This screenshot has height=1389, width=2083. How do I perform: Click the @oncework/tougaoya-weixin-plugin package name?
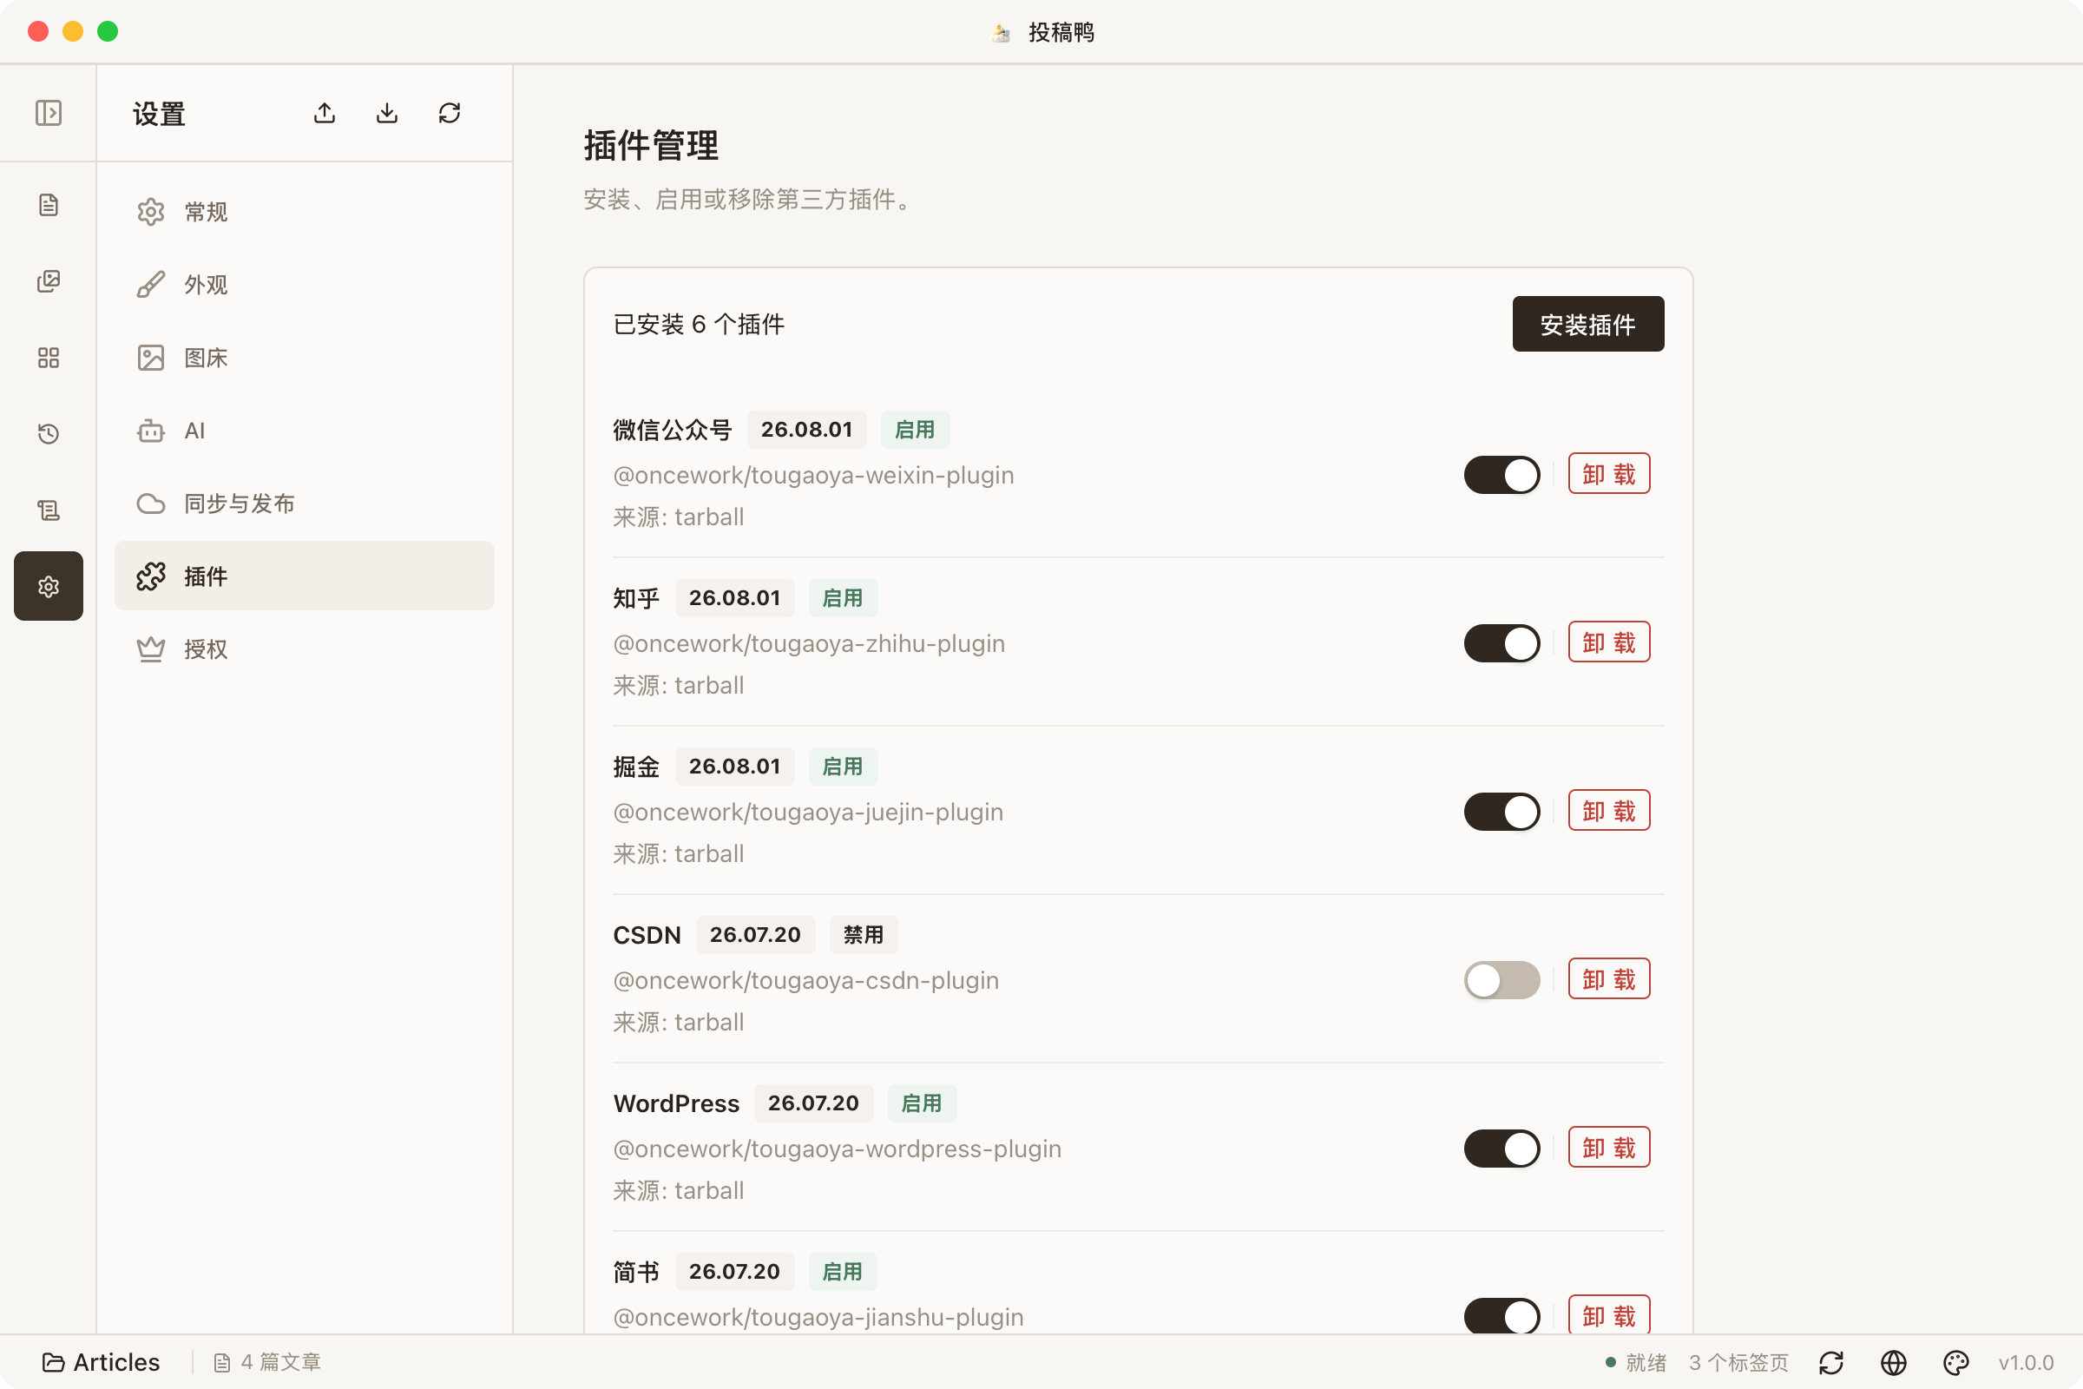click(x=813, y=475)
